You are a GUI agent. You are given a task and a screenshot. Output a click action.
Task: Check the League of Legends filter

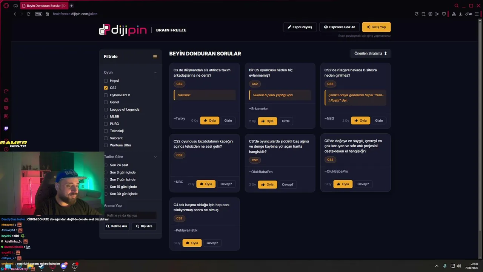[x=106, y=110]
